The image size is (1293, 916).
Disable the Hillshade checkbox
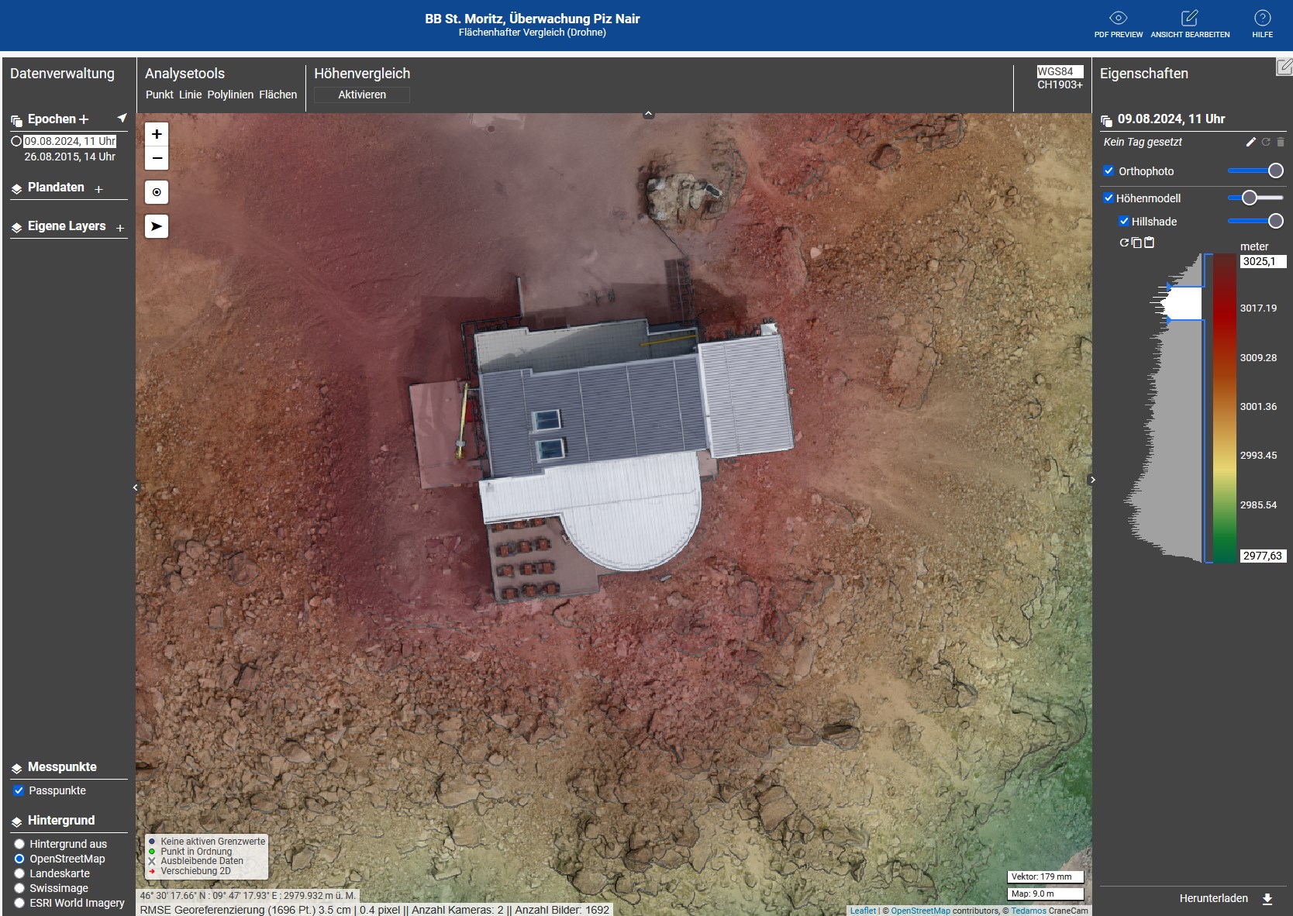[1124, 221]
